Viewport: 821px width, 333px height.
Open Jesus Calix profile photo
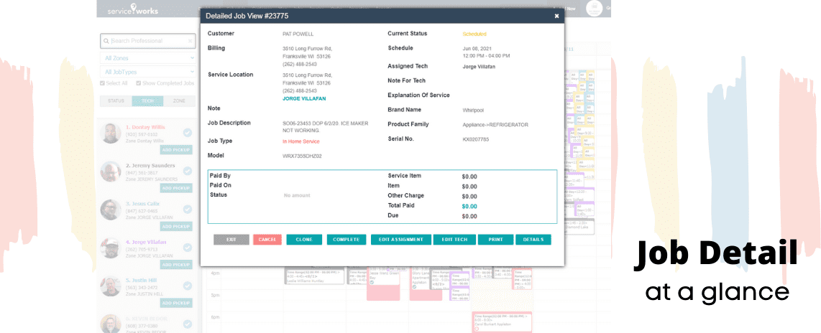coord(111,210)
